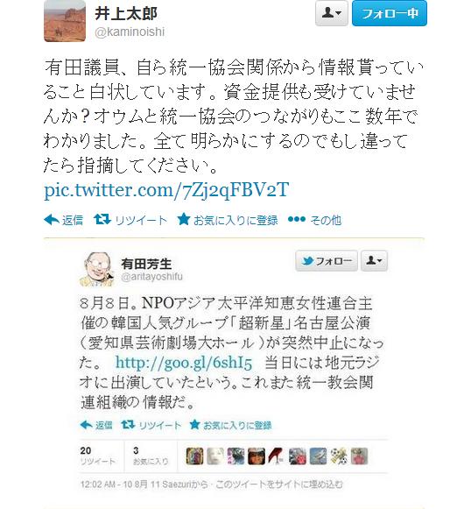This screenshot has width=471, height=509.
Task: Retweet 井上太郎's tweet
Action: 130,220
